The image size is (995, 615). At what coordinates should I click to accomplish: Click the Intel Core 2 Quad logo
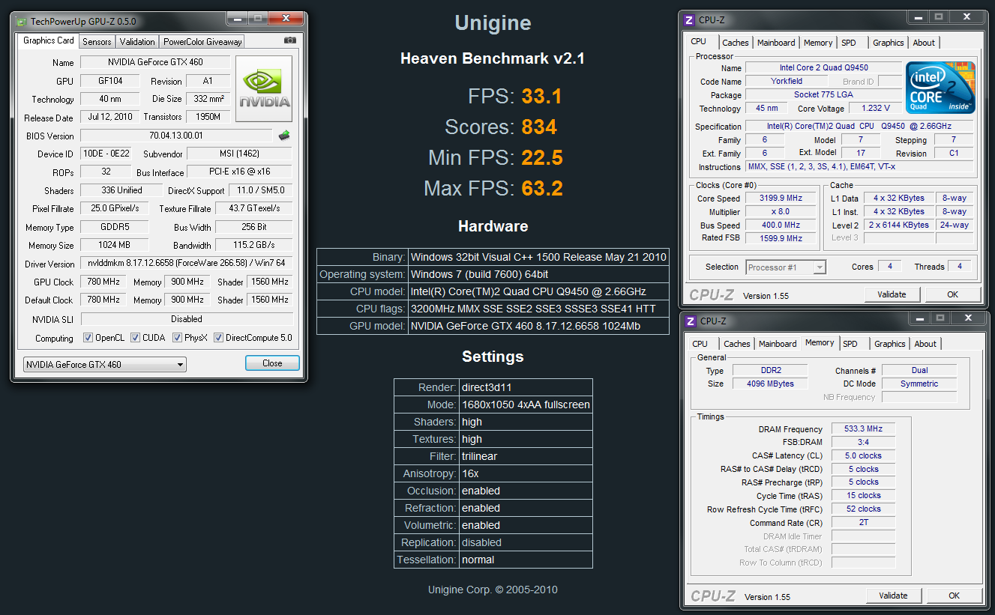click(940, 88)
